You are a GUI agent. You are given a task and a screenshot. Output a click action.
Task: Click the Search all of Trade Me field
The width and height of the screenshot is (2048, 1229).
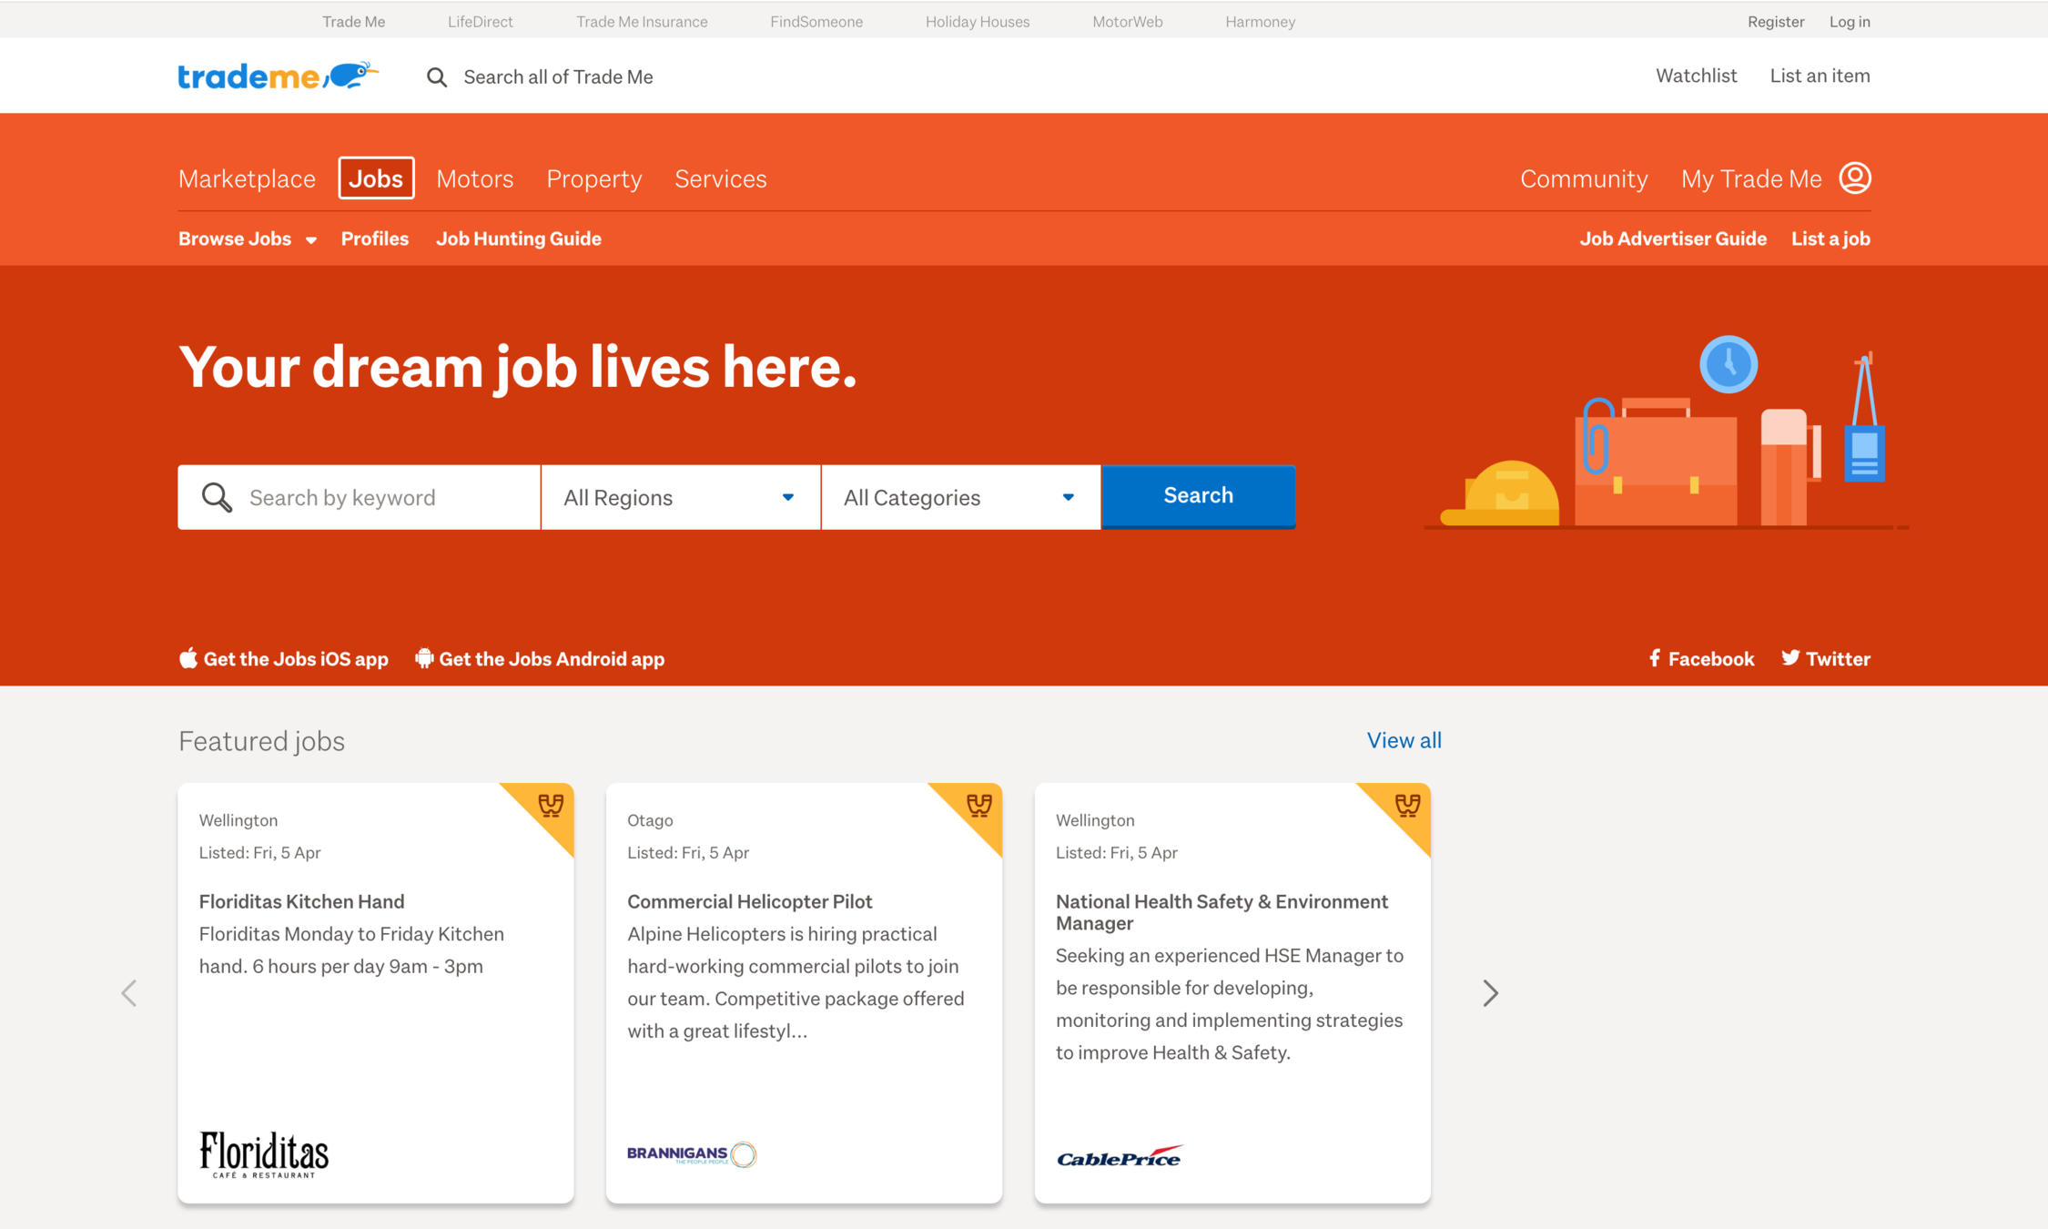pyautogui.click(x=558, y=77)
